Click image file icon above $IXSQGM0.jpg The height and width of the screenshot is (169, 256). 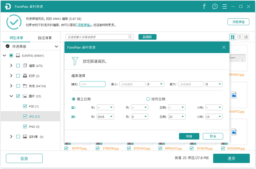(x=234, y=132)
